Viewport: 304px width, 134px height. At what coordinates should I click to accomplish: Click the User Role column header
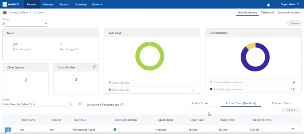point(80,120)
